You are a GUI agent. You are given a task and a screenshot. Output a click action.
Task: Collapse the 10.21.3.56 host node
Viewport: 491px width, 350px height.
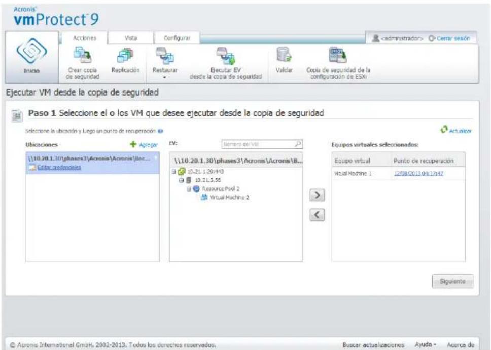[x=181, y=180]
